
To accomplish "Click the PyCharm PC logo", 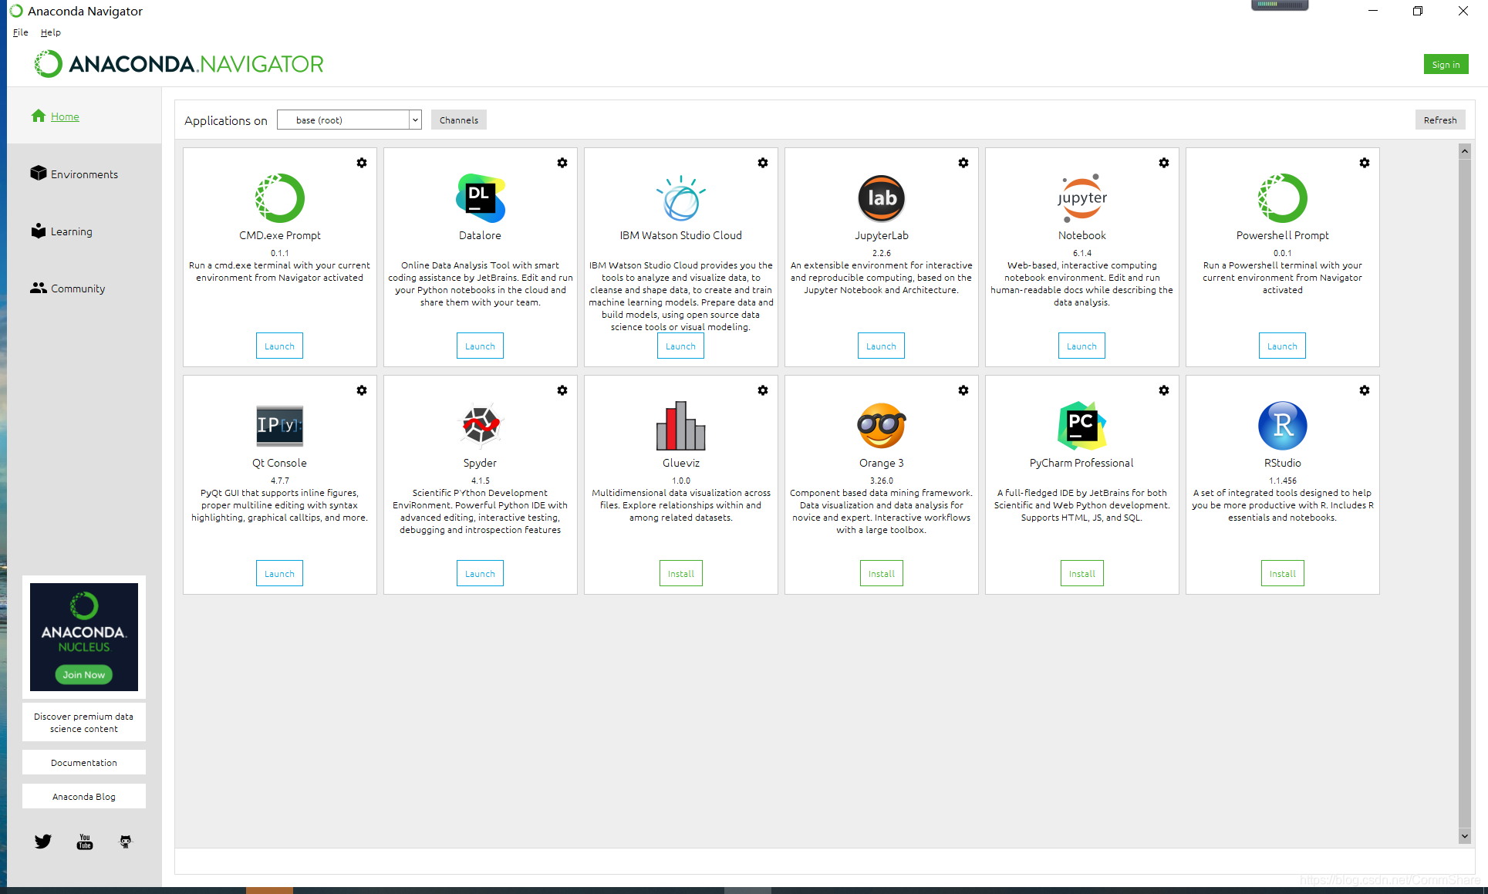I will click(x=1081, y=426).
